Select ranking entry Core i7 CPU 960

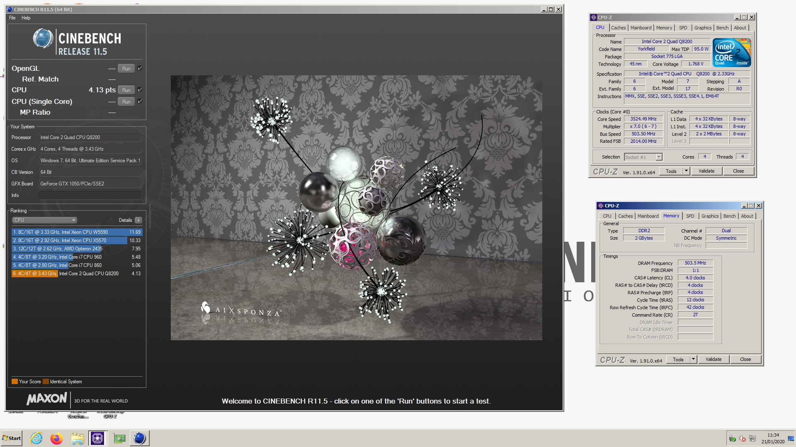coord(77,257)
